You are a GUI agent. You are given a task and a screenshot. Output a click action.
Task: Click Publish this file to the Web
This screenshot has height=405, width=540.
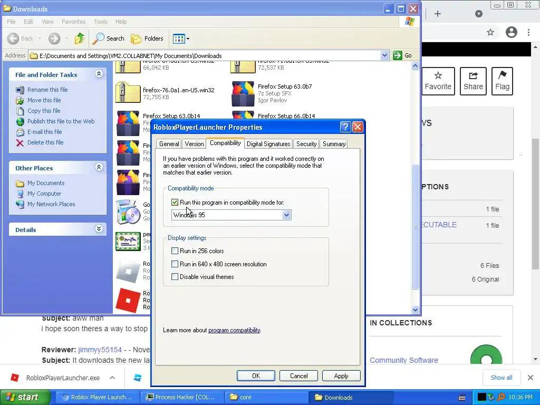pyautogui.click(x=61, y=121)
